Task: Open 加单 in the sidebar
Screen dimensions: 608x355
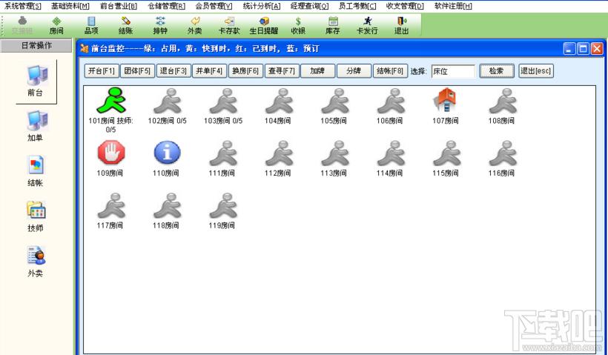Action: click(x=36, y=126)
